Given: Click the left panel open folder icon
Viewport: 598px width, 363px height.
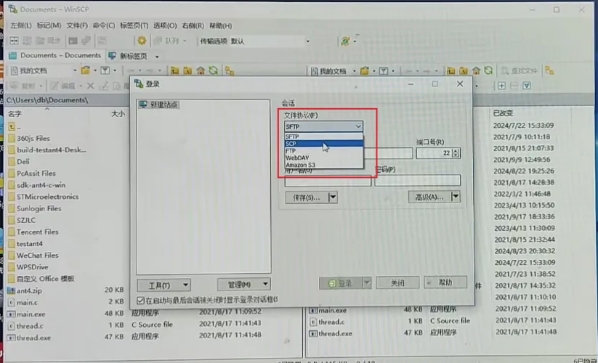Looking at the screenshot, I should 86,70.
